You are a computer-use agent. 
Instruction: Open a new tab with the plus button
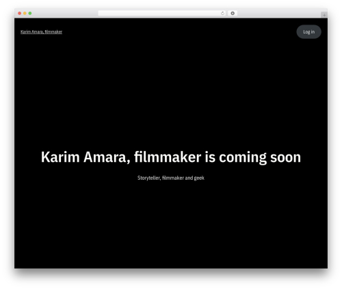point(324,15)
